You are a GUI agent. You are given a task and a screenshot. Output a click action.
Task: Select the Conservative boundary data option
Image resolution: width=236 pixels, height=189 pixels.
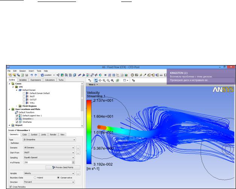(x=58, y=178)
